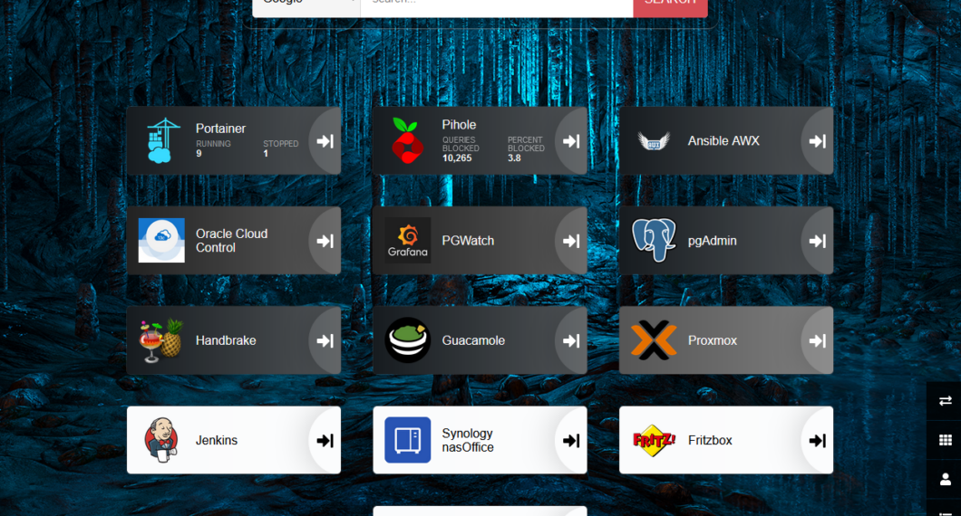Launch Oracle Cloud Control via arrow button
The width and height of the screenshot is (961, 516).
325,241
